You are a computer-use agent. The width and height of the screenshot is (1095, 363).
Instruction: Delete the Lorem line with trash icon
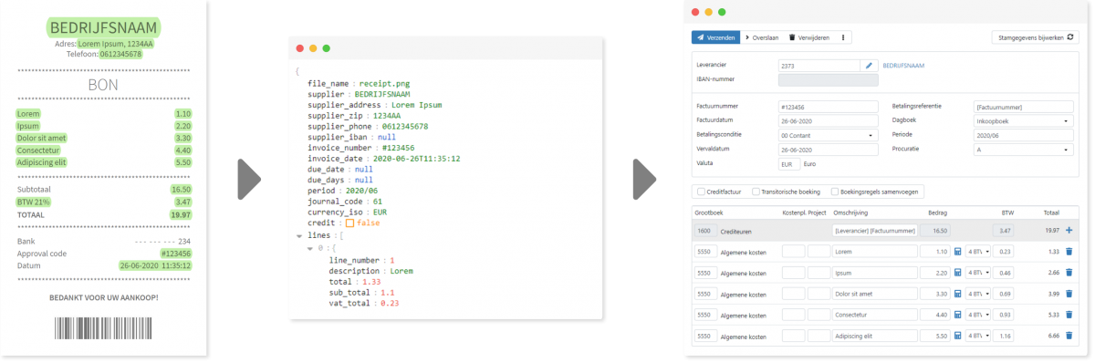click(1069, 251)
